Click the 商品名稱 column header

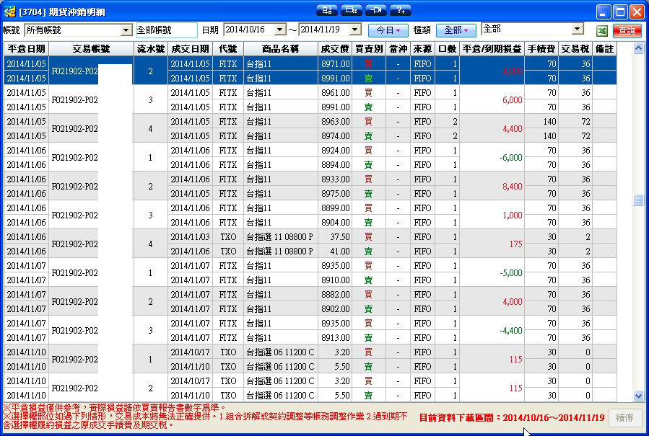click(281, 49)
